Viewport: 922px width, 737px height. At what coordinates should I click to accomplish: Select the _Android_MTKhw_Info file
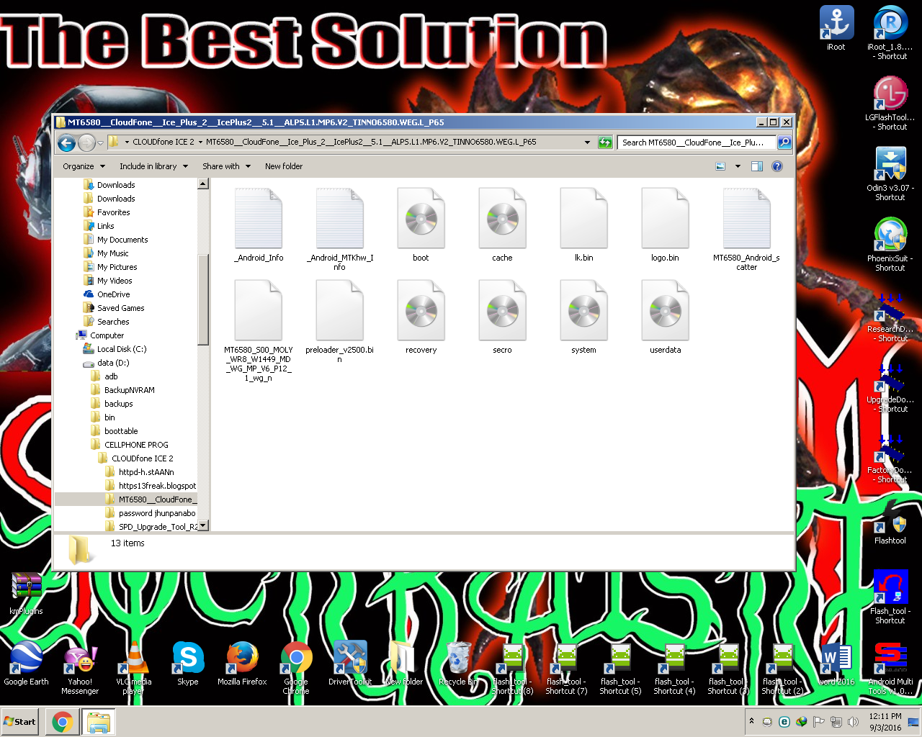pyautogui.click(x=339, y=229)
